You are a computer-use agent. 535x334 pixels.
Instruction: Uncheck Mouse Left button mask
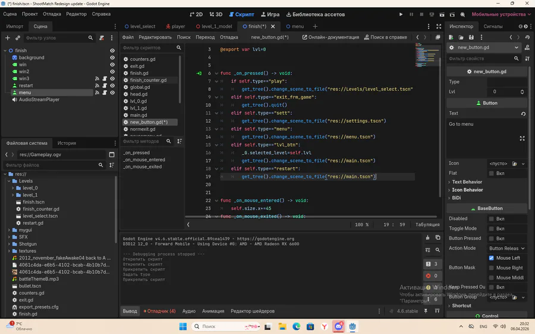click(x=492, y=258)
